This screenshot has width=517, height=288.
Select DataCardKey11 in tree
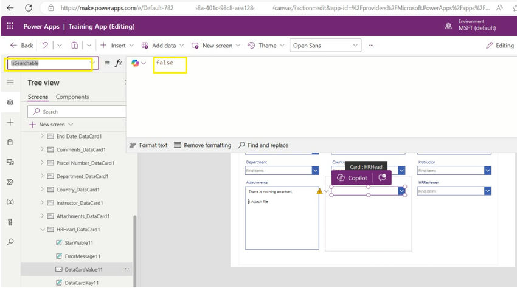pos(82,283)
